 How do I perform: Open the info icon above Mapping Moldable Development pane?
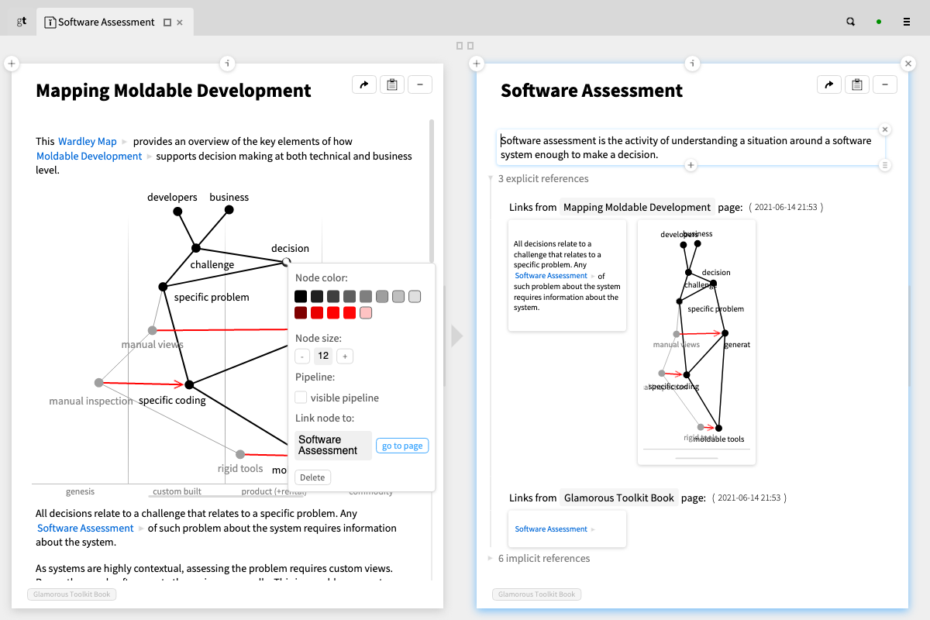227,64
